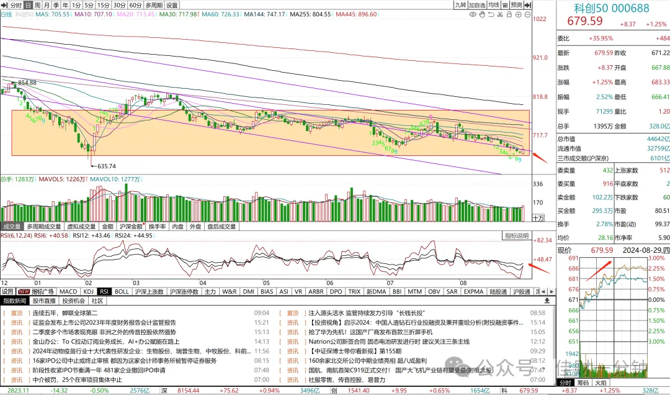This screenshot has width=670, height=395.
Task: Select the 换手率 turnover tab
Action: click(x=157, y=227)
